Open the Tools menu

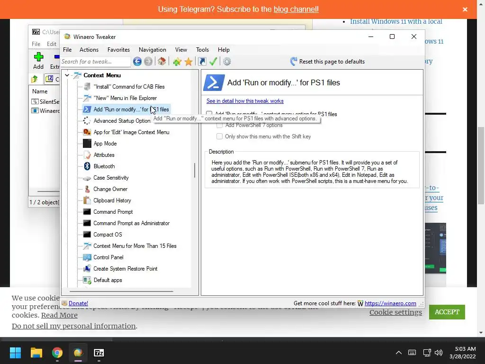tap(202, 49)
